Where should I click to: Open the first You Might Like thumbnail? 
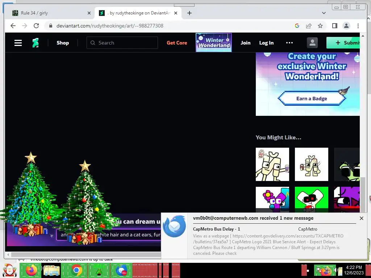[x=272, y=164]
